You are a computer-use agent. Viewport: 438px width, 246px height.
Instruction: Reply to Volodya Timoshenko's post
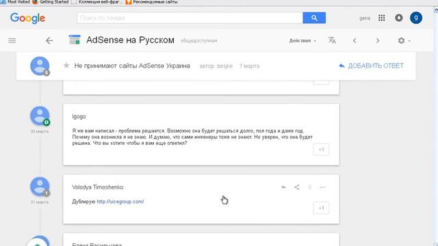point(283,187)
